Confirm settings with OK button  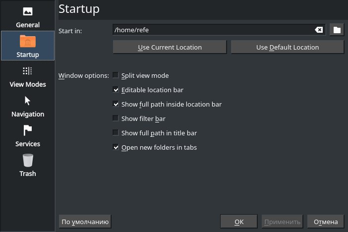(239, 222)
